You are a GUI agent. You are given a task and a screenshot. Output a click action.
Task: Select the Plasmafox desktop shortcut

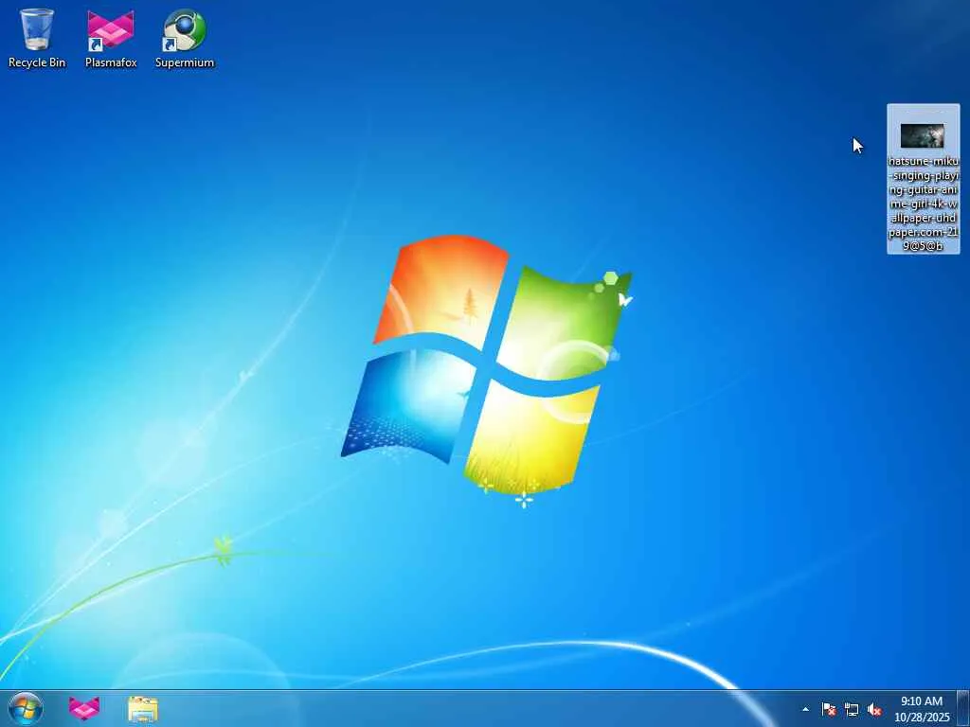pyautogui.click(x=111, y=38)
